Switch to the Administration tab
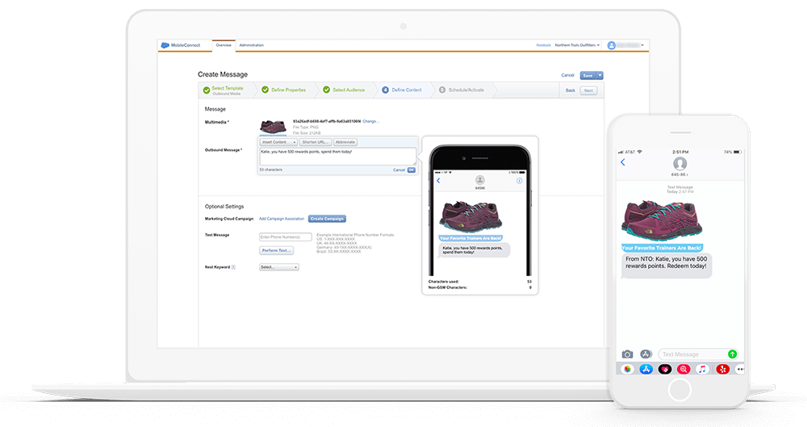This screenshot has width=807, height=427. click(x=251, y=45)
